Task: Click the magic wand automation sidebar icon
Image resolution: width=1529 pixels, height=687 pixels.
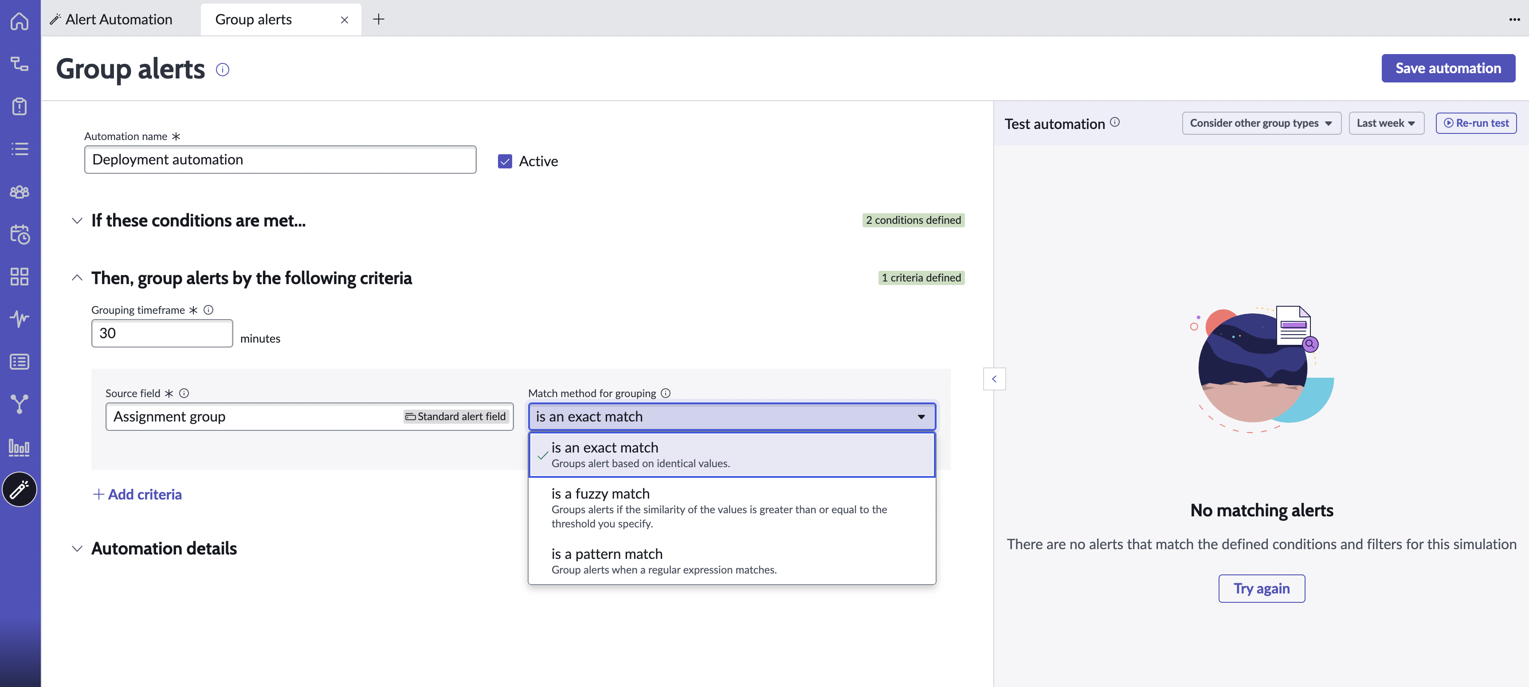Action: click(20, 489)
